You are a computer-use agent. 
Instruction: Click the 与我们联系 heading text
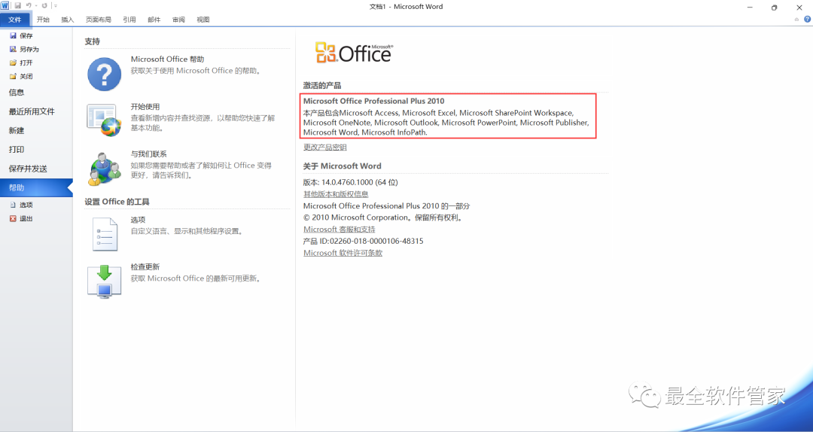pyautogui.click(x=149, y=154)
